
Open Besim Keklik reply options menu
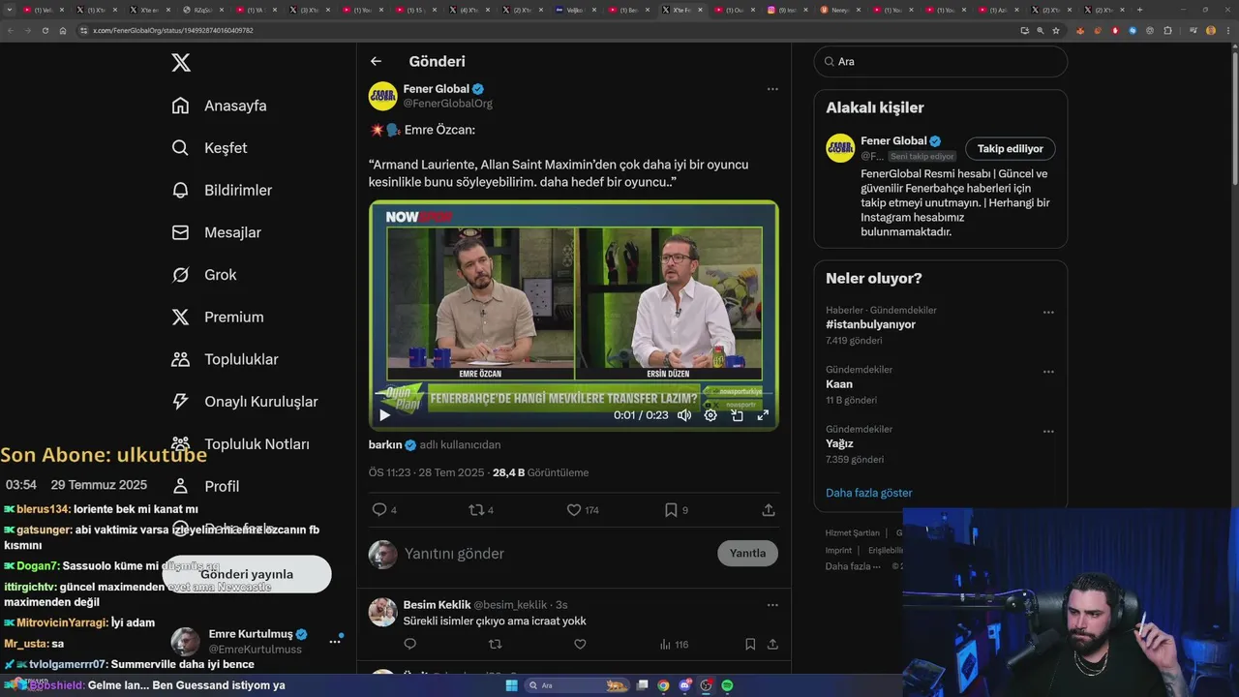pyautogui.click(x=772, y=605)
